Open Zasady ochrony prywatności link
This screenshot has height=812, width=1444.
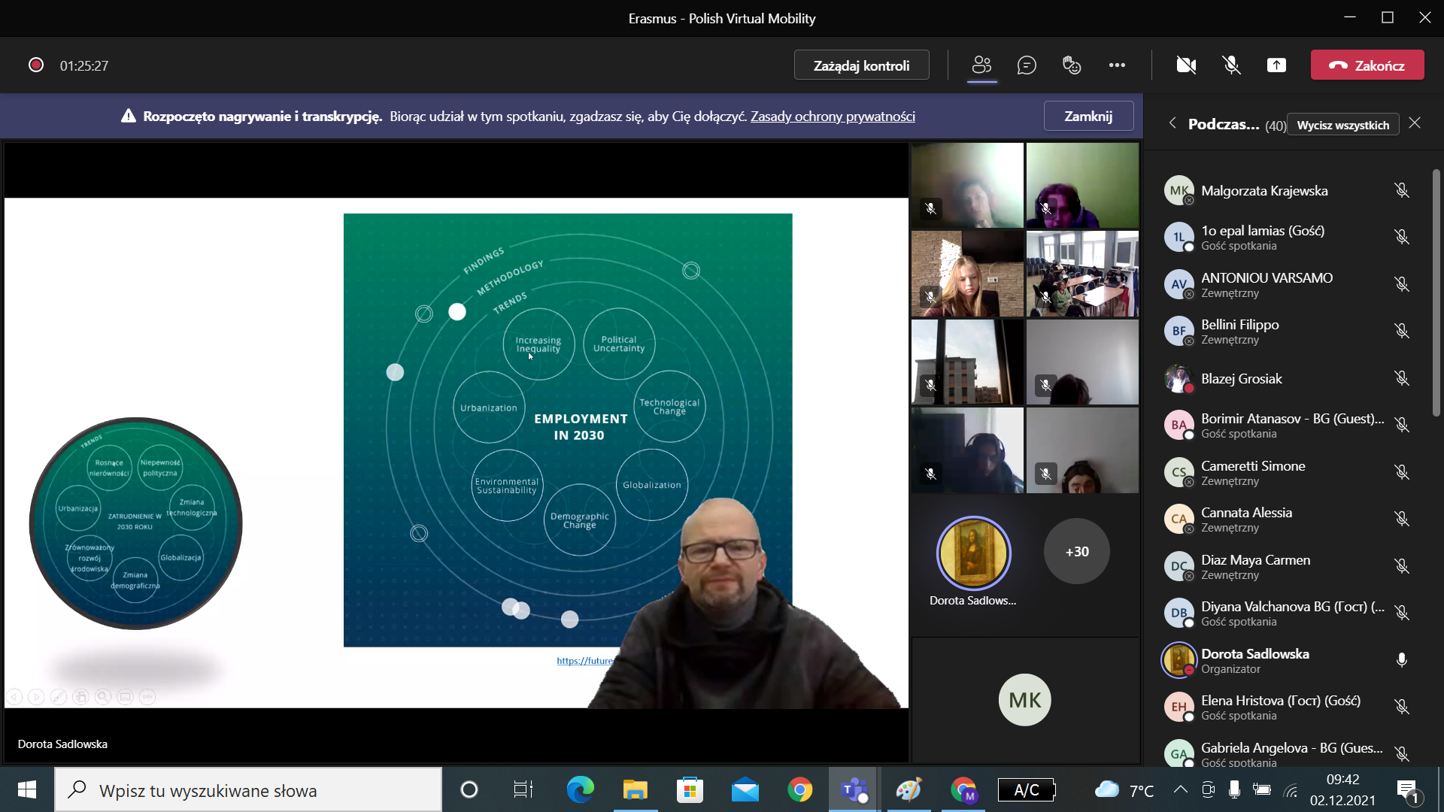833,117
